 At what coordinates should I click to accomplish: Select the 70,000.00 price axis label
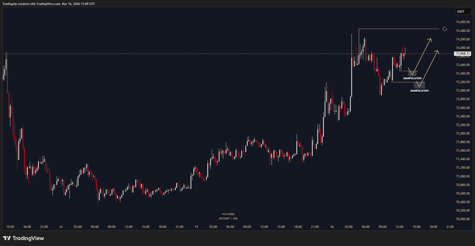point(463,219)
